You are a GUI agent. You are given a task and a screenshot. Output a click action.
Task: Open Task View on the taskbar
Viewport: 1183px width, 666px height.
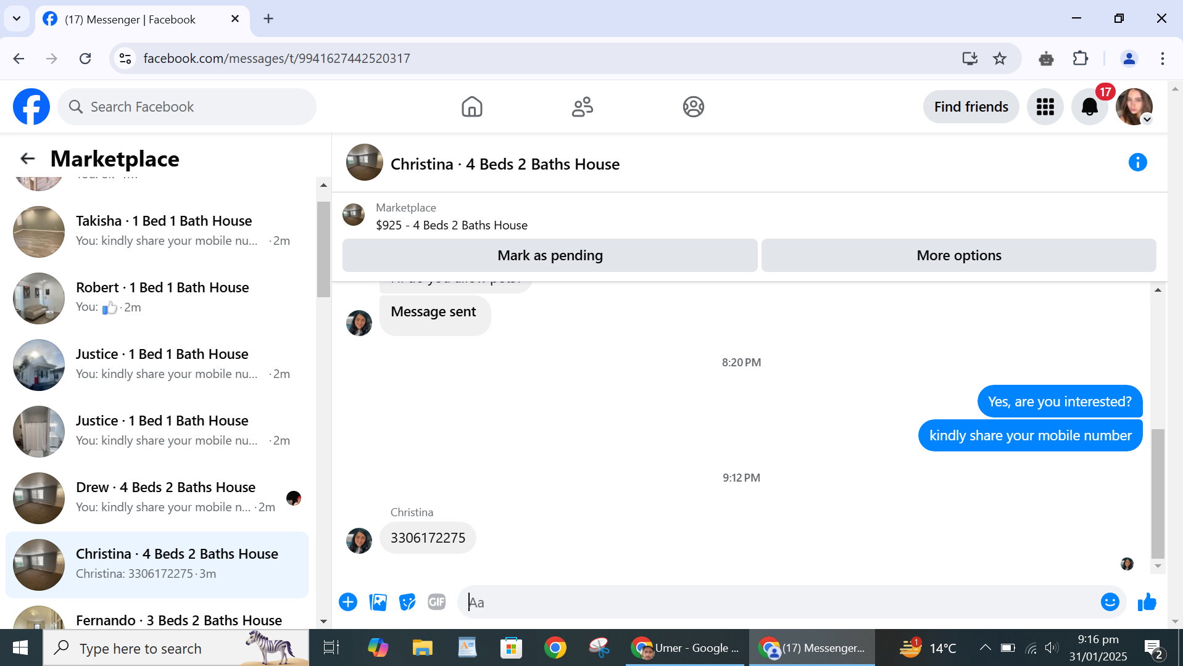coord(331,648)
